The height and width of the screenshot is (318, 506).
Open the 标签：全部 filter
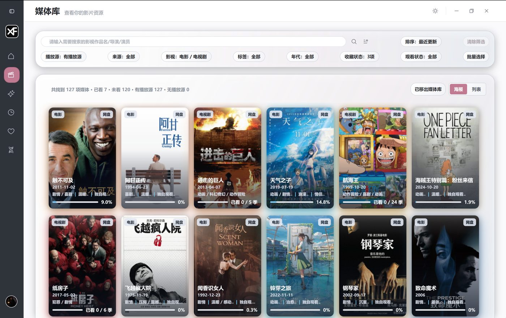tap(249, 57)
